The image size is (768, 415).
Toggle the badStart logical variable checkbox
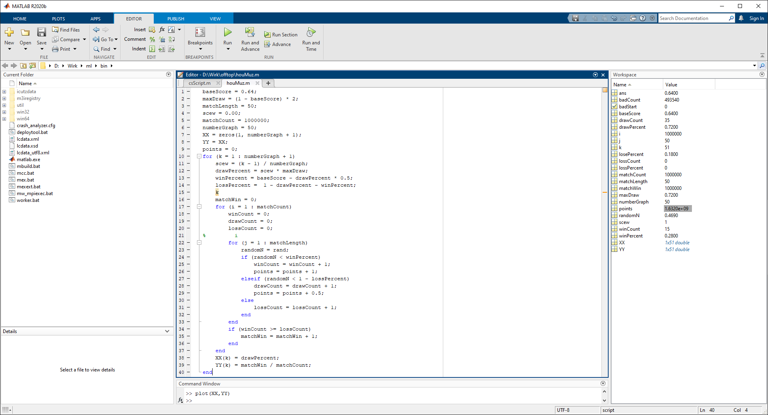(615, 107)
